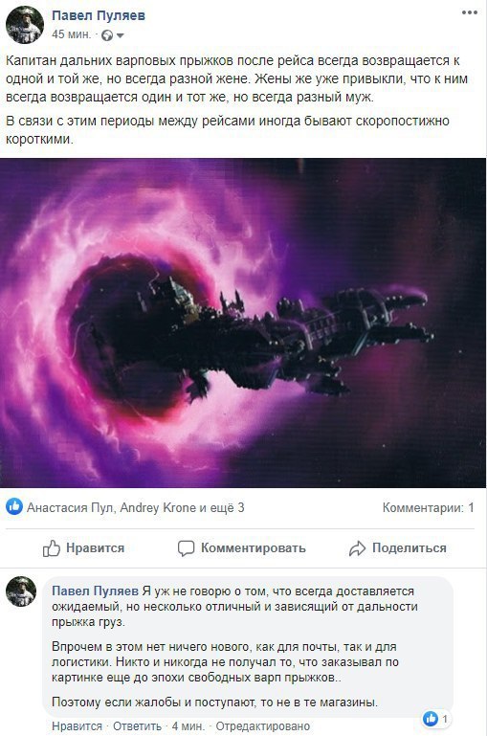
Task: Open the comment's like reaction count badge
Action: tap(435, 718)
